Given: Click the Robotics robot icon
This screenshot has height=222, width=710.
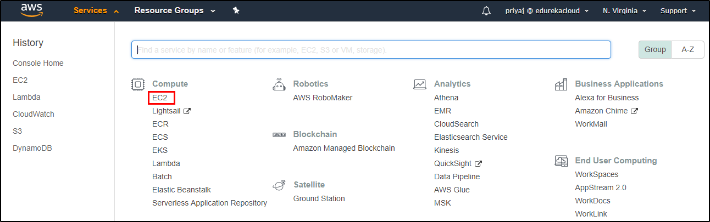Looking at the screenshot, I should 279,84.
